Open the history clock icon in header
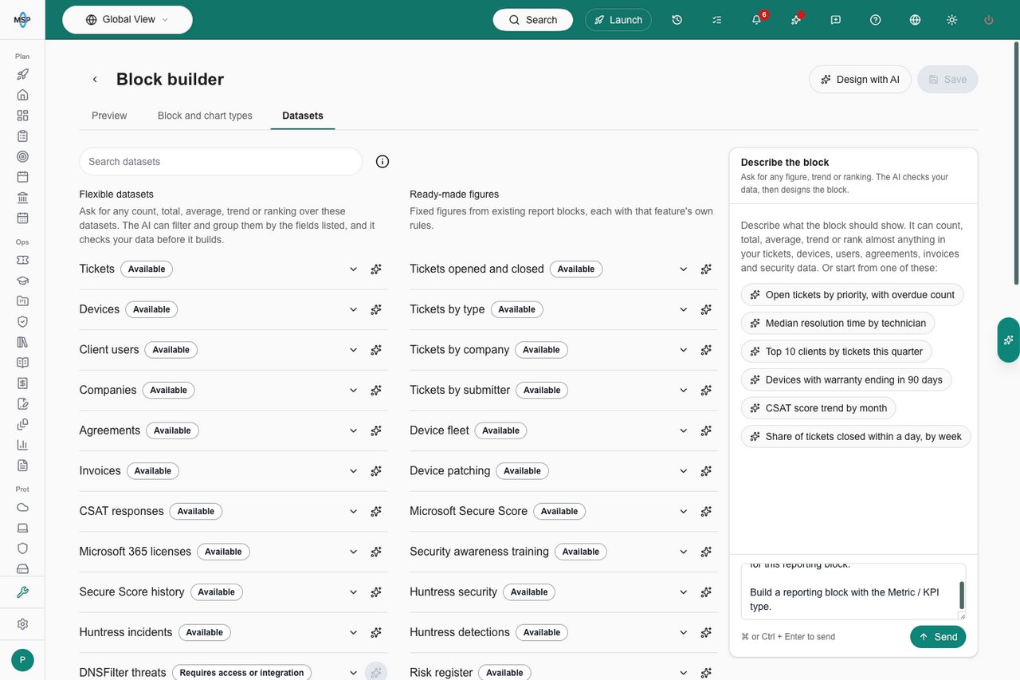The height and width of the screenshot is (680, 1020). pos(677,20)
